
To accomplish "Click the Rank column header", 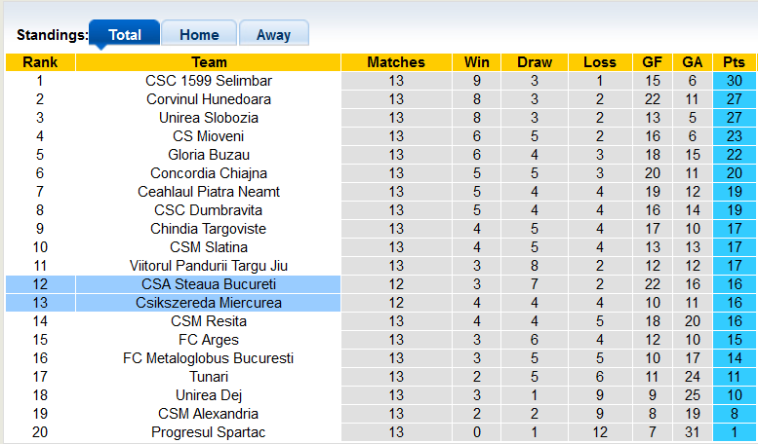I will click(40, 62).
